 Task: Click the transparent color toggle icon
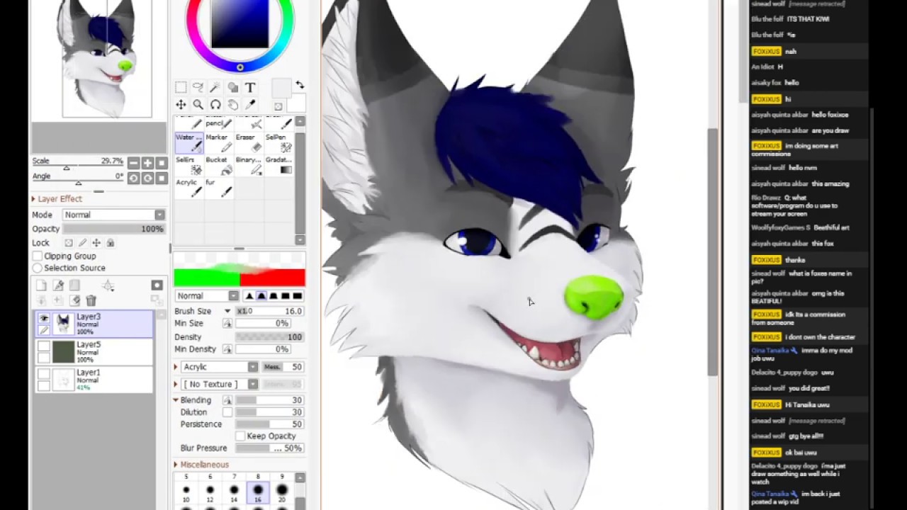point(278,107)
